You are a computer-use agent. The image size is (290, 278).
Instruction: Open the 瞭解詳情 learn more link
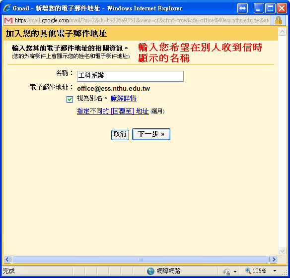coord(124,99)
